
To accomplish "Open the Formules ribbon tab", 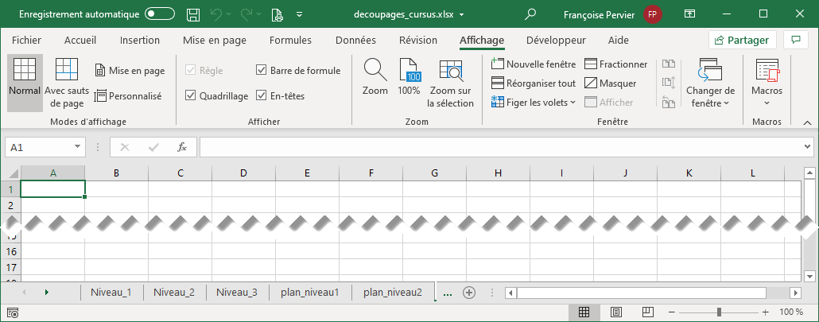I will point(290,41).
